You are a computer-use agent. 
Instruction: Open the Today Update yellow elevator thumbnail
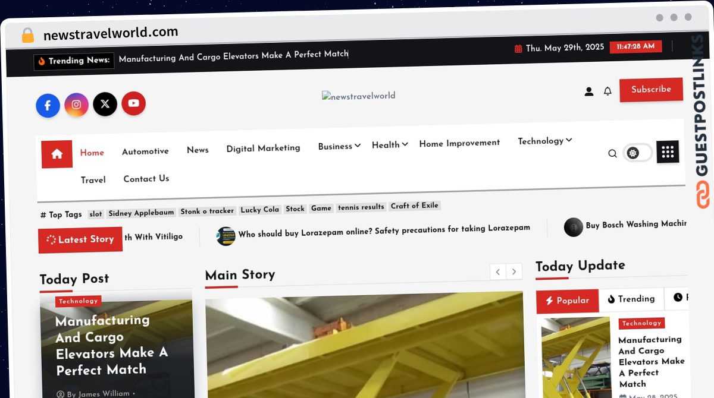pos(576,358)
